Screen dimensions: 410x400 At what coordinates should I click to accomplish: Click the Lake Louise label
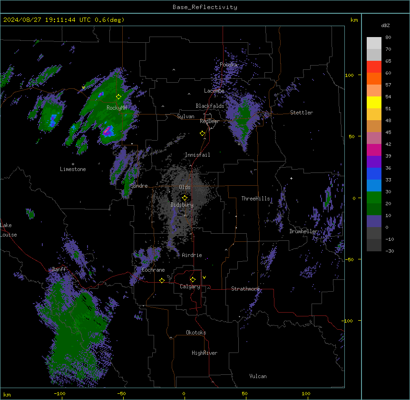[9, 230]
